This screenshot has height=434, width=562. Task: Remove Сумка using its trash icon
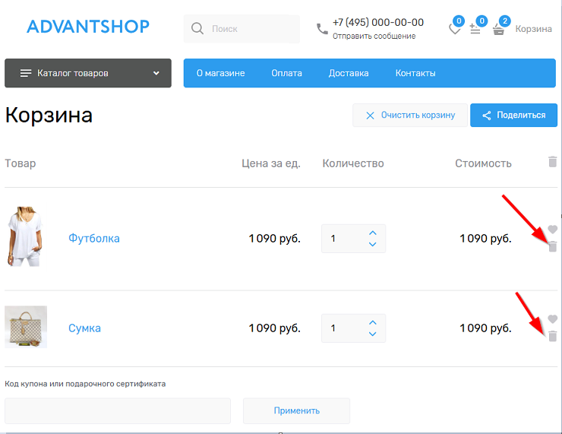pyautogui.click(x=553, y=336)
